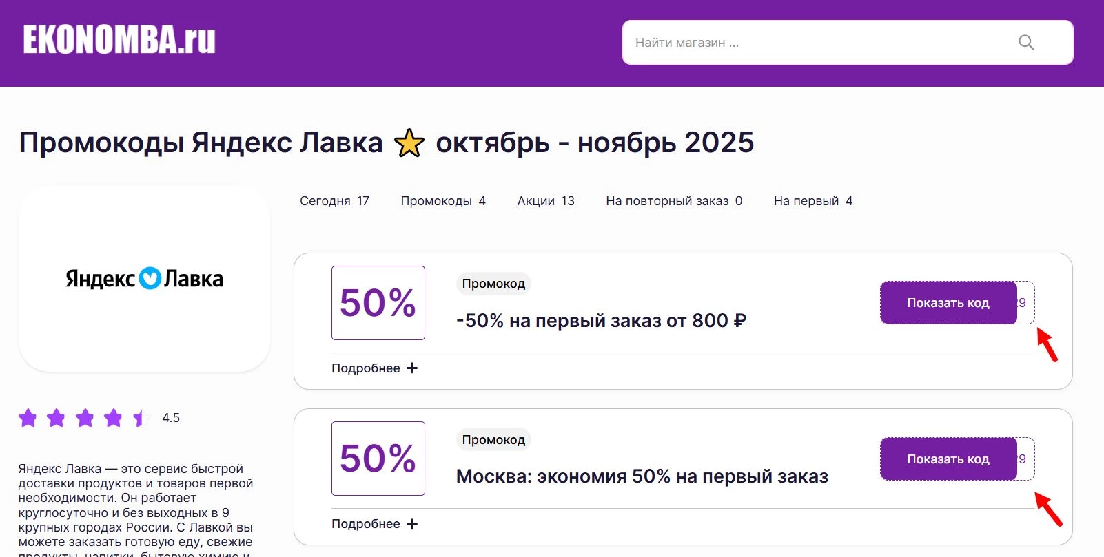
Task: Open the "-50% на первый заказ от 800 ₽" title
Action: click(x=601, y=321)
